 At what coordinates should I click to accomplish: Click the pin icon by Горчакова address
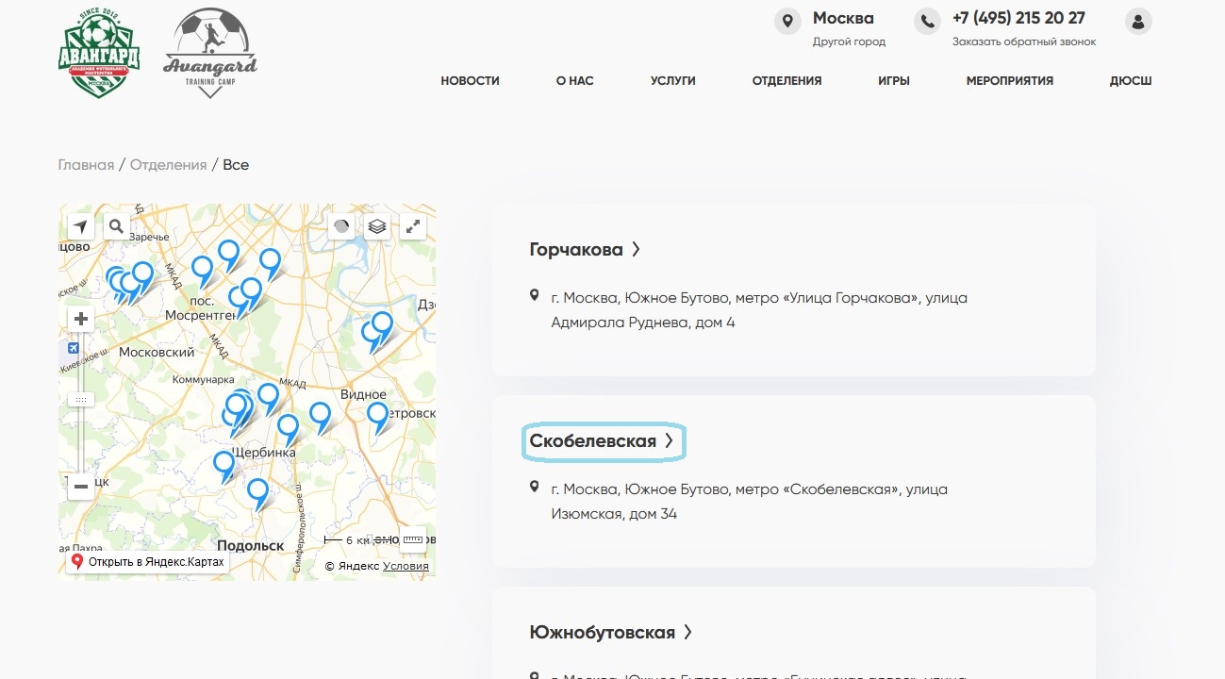pos(535,297)
